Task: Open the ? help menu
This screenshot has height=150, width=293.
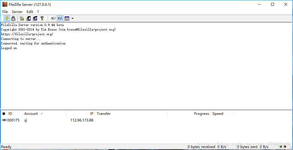Action: point(38,12)
